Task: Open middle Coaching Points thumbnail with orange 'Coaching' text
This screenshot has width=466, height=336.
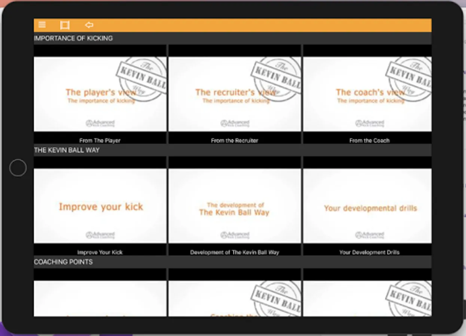Action: click(235, 299)
